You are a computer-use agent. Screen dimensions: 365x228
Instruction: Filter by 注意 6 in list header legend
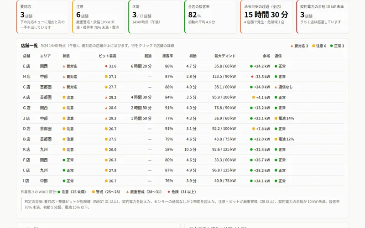pos(319,46)
